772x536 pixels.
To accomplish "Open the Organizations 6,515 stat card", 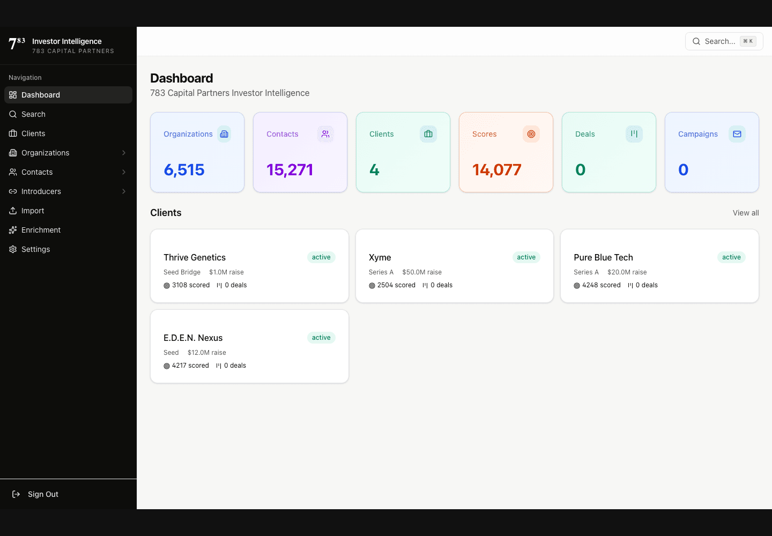I will [x=197, y=152].
